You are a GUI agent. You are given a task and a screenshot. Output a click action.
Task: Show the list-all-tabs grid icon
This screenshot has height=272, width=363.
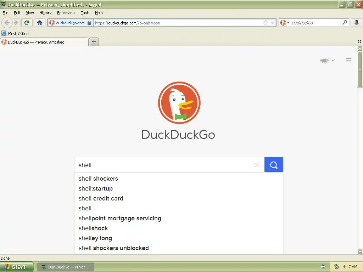coord(359,42)
